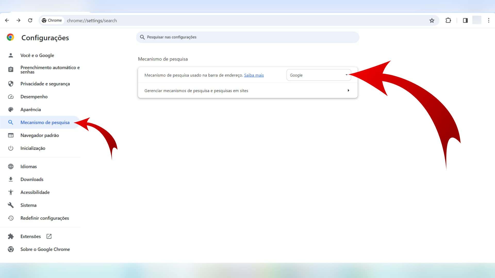Open the Google search engine dropdown
The width and height of the screenshot is (495, 278).
tap(318, 75)
